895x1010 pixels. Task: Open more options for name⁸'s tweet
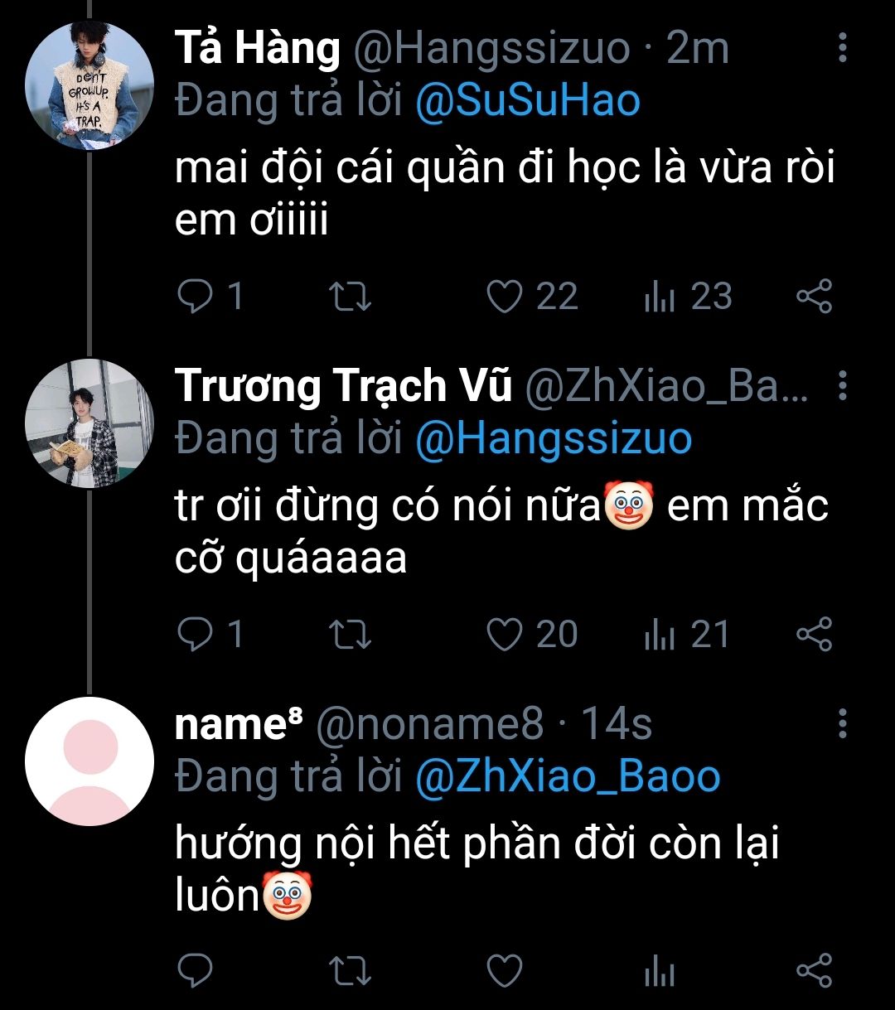pos(842,724)
